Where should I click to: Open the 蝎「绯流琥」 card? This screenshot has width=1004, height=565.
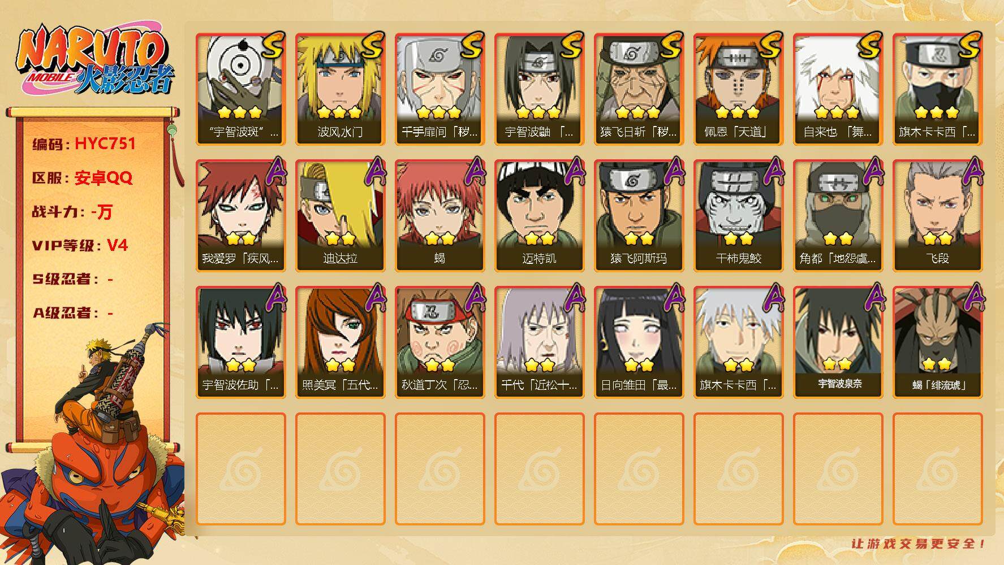[x=937, y=342]
